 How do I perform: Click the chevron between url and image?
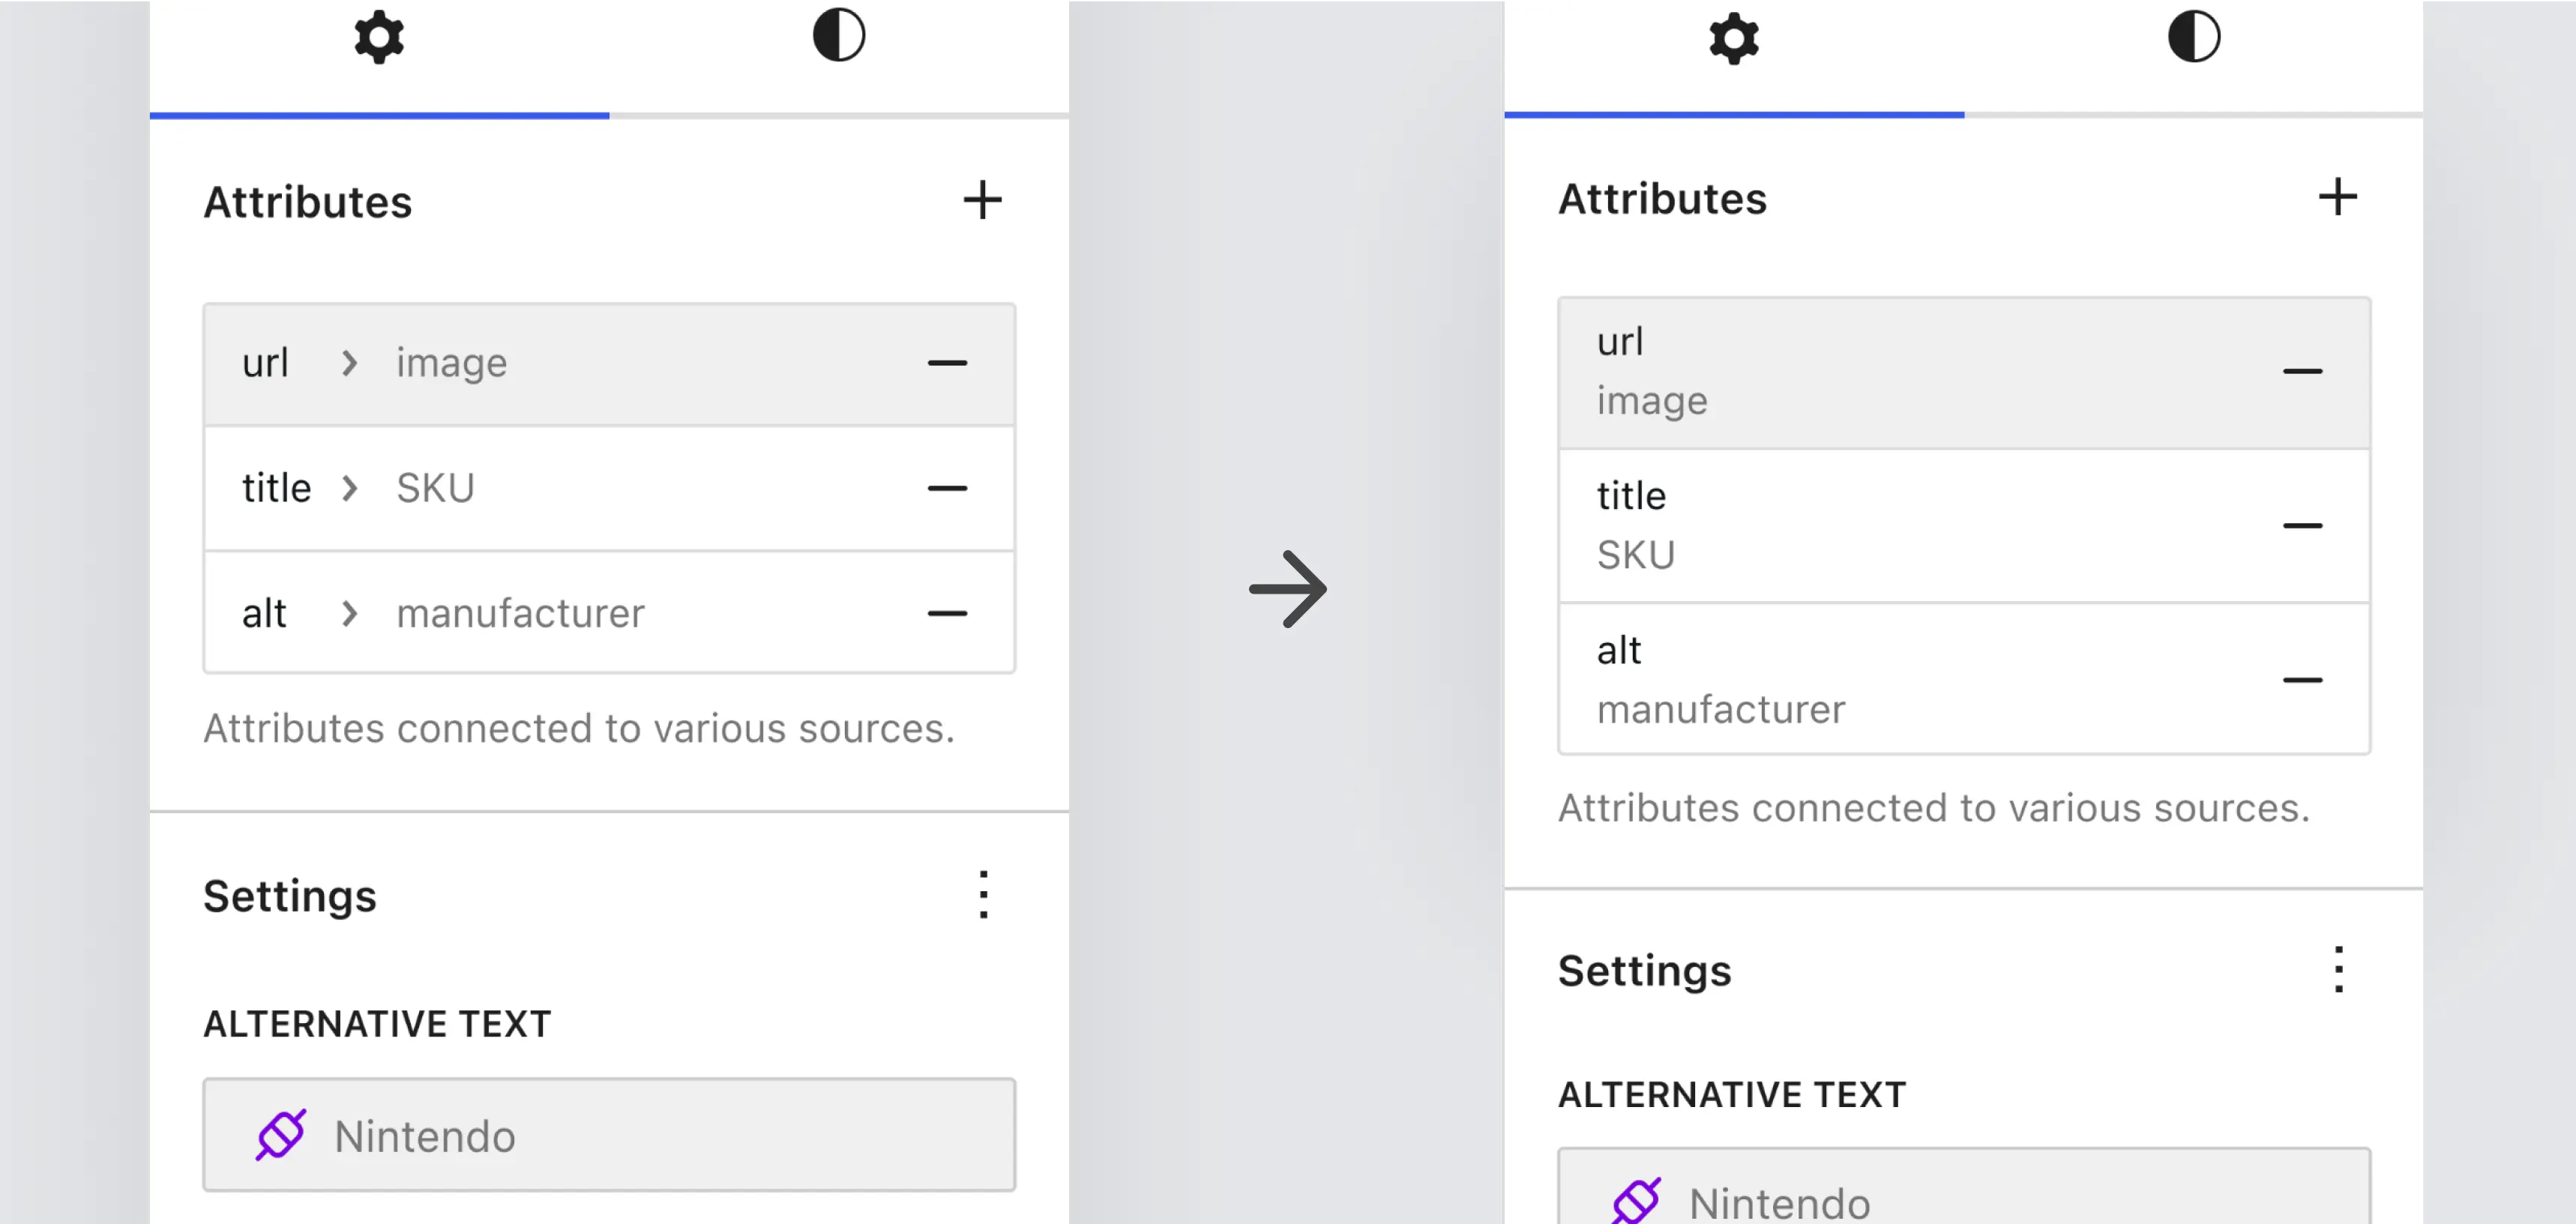coord(349,363)
